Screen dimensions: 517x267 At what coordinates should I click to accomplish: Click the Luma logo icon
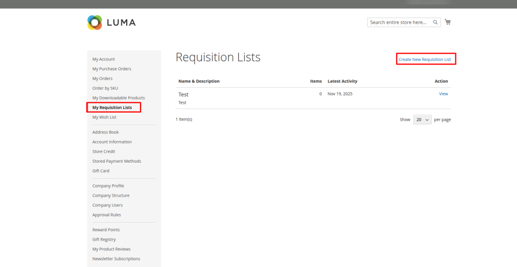point(95,22)
